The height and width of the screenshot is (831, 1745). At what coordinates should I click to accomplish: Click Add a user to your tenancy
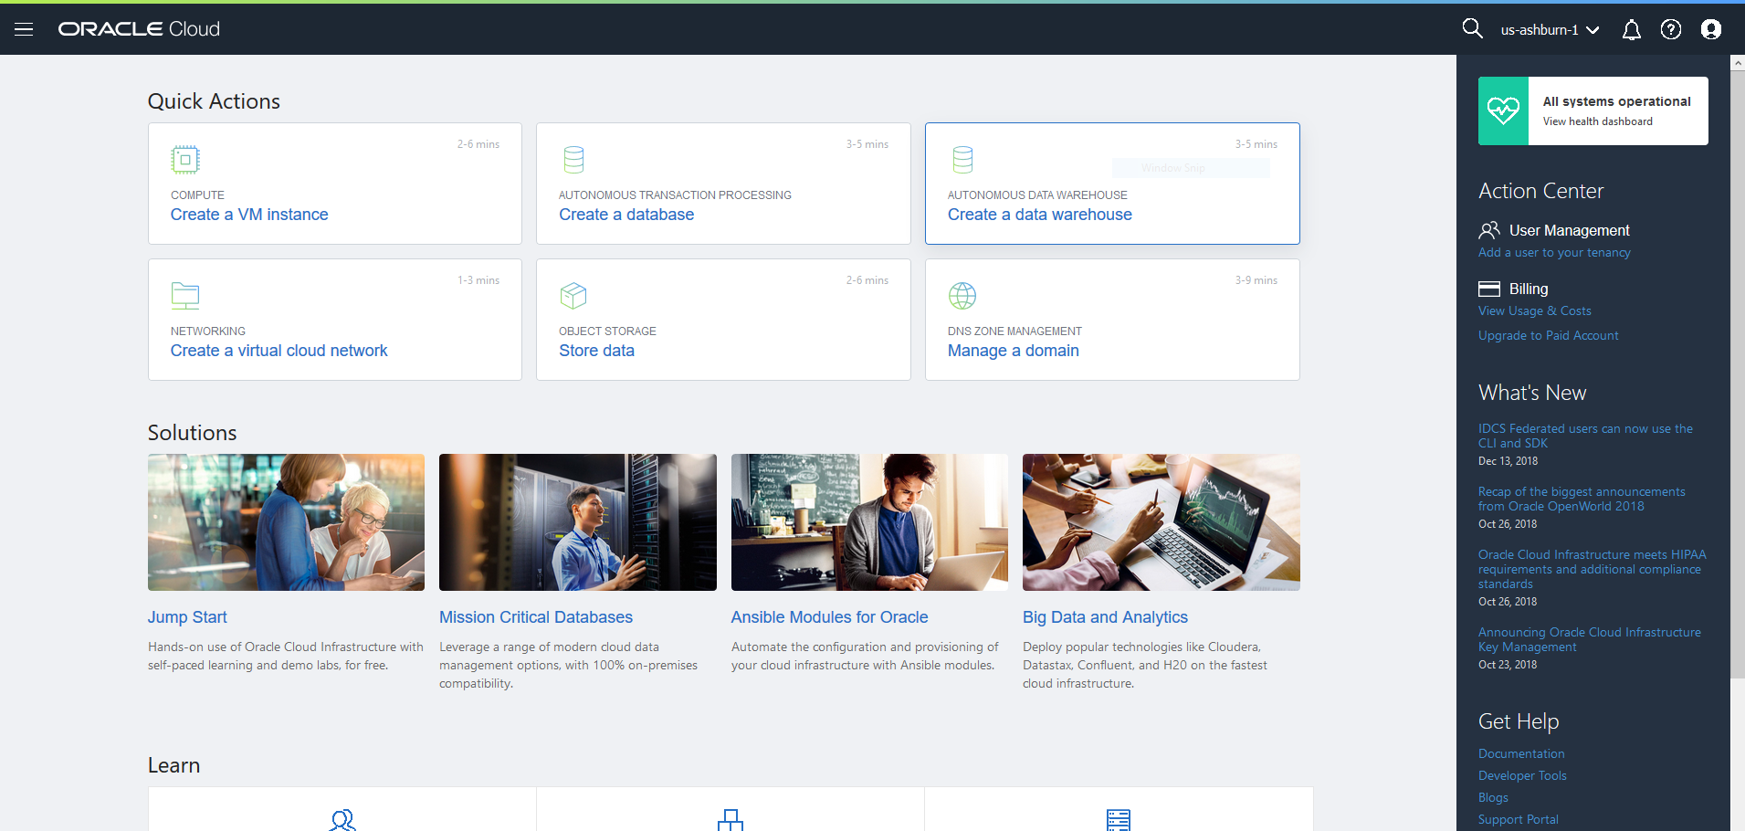click(1554, 253)
